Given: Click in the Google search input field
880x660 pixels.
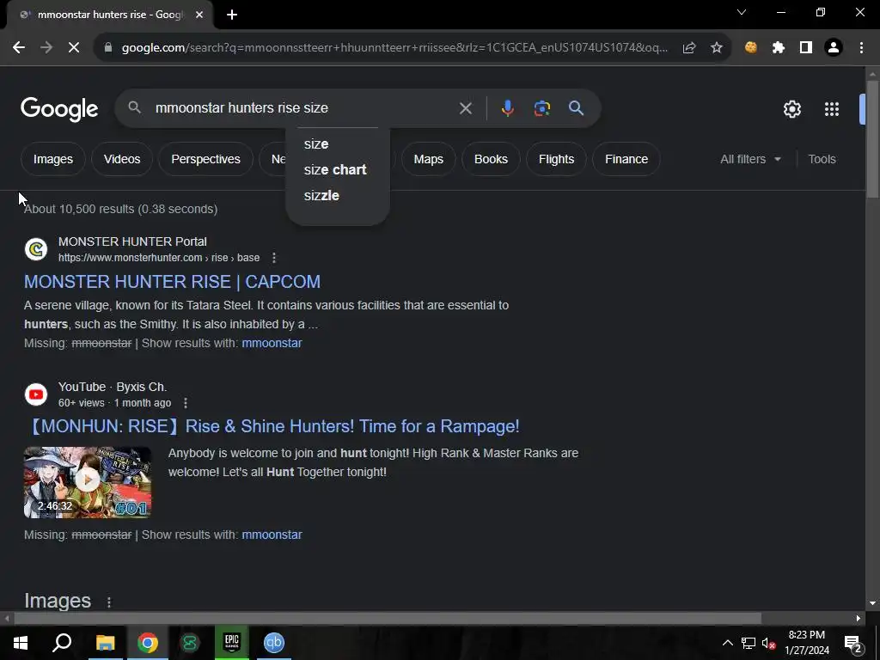Looking at the screenshot, I should tap(303, 108).
